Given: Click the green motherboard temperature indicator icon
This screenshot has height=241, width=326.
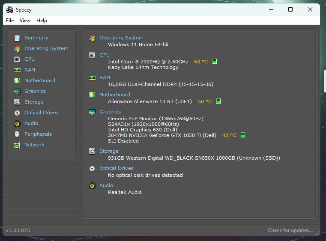Looking at the screenshot, I should pyautogui.click(x=218, y=101).
